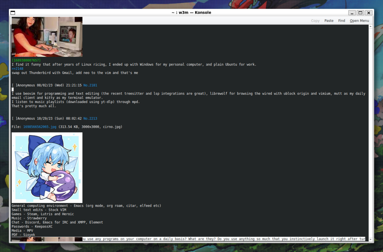
Task: Click the photo of woman typing at computer
Action: (x=47, y=37)
